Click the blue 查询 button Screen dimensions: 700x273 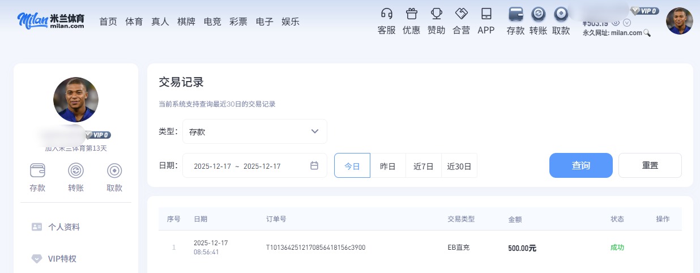coord(581,165)
